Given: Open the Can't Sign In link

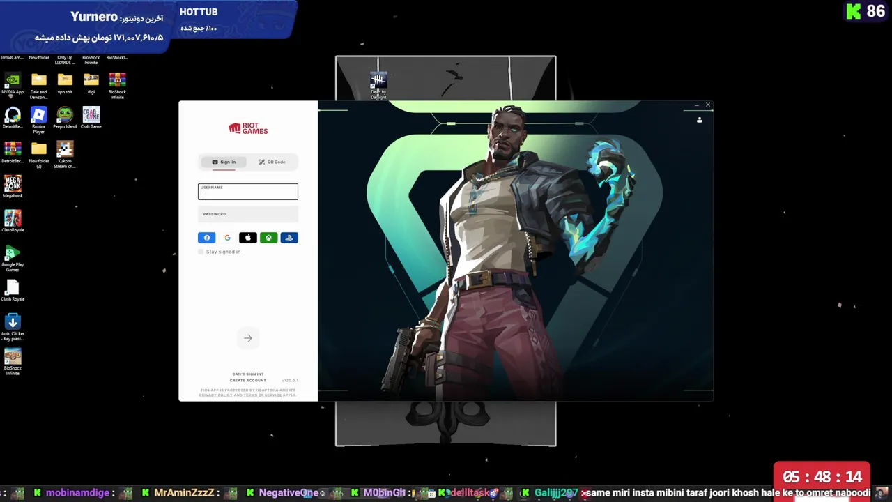Looking at the screenshot, I should click(247, 374).
